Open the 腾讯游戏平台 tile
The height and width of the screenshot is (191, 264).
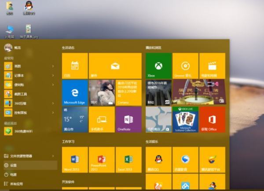click(x=213, y=160)
